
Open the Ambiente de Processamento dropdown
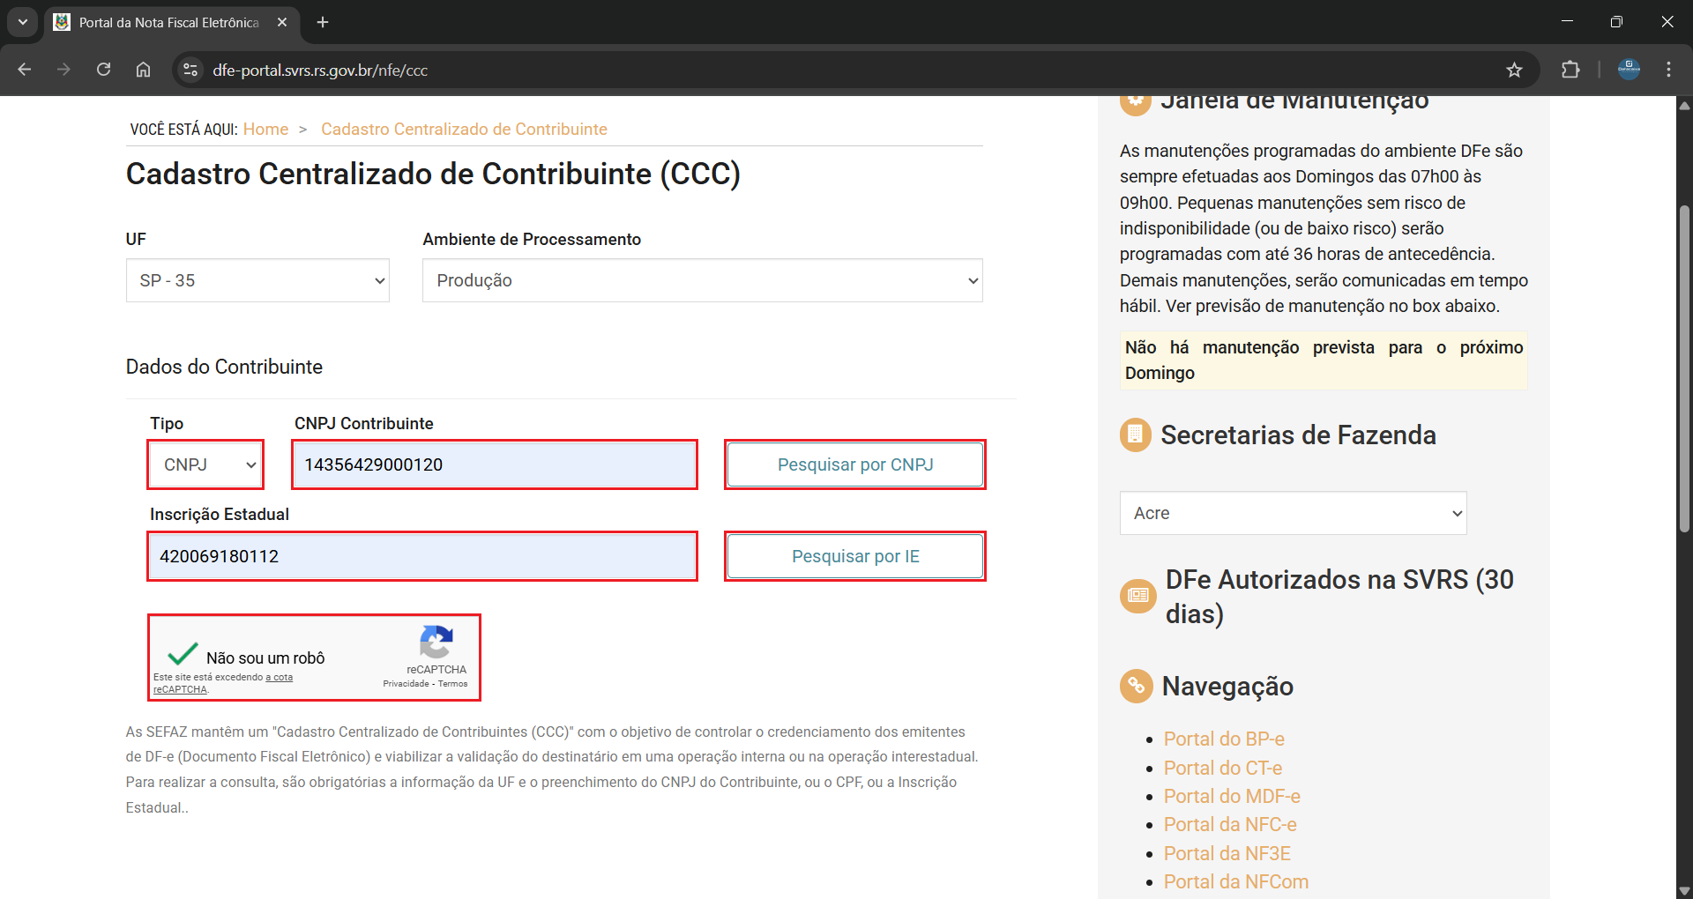(x=702, y=280)
